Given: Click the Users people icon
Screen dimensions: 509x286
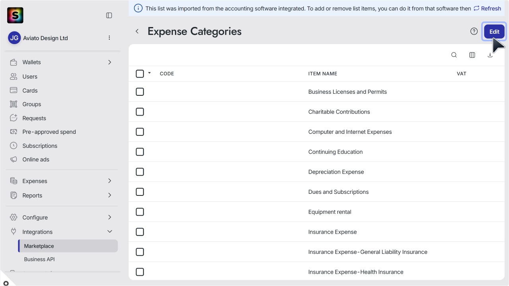Looking at the screenshot, I should (x=14, y=77).
